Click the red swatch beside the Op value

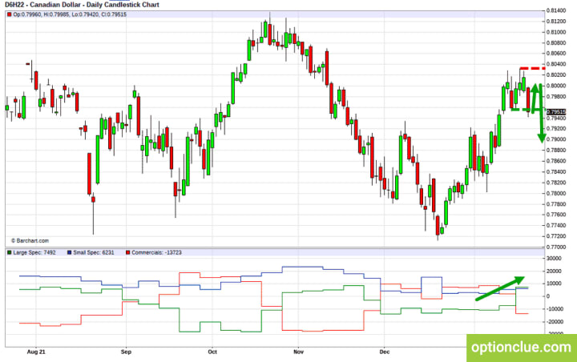(x=9, y=14)
